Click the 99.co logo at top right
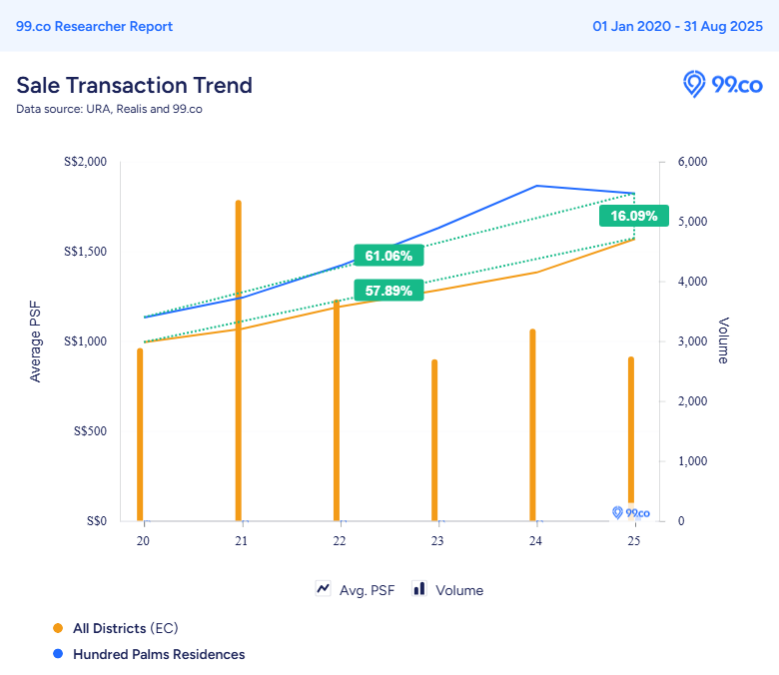Viewport: 779px width, 675px height. (x=722, y=85)
